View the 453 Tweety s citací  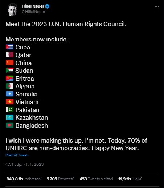[97, 179]
